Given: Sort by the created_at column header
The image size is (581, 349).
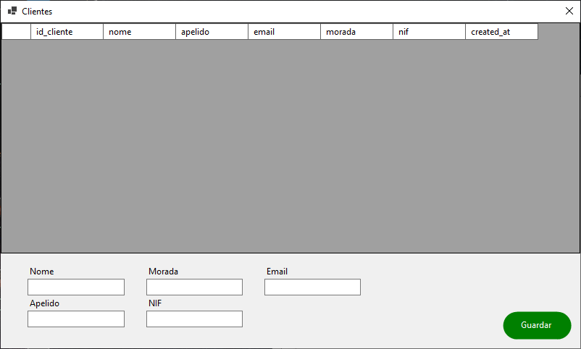Looking at the screenshot, I should tap(501, 32).
